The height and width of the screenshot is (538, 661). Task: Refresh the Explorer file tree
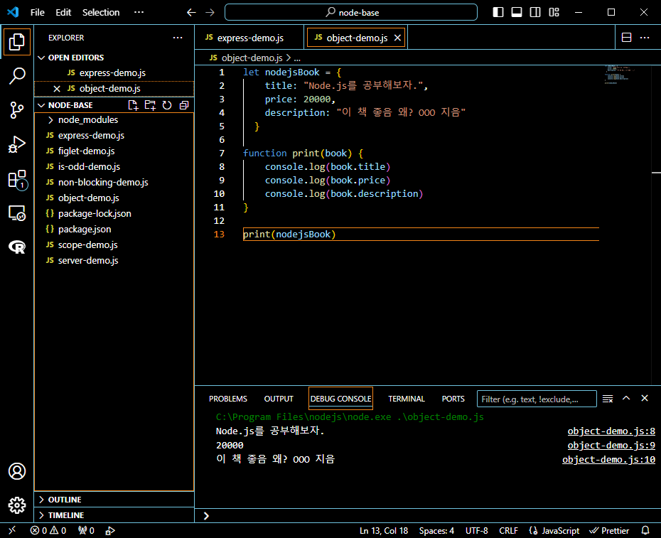coord(167,105)
